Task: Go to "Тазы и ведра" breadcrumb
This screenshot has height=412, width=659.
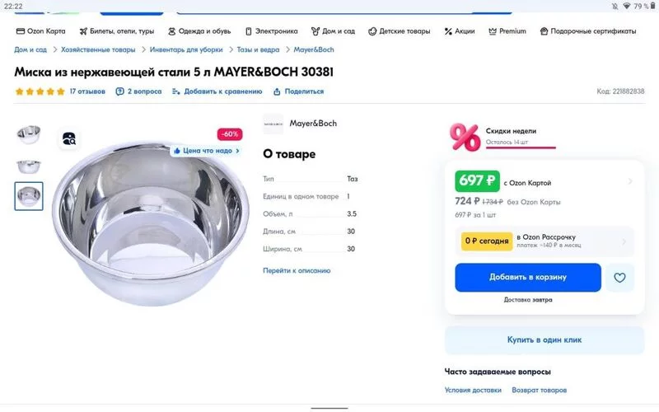Action: point(258,49)
